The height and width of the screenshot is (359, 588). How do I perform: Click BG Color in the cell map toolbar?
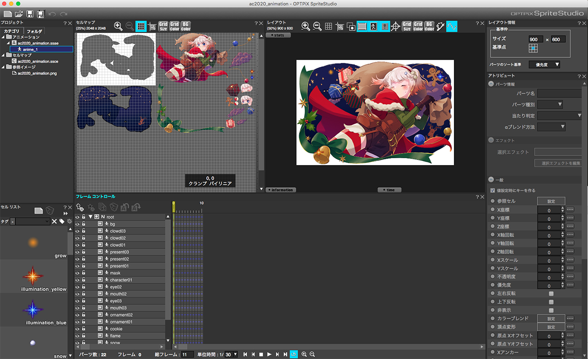point(186,27)
